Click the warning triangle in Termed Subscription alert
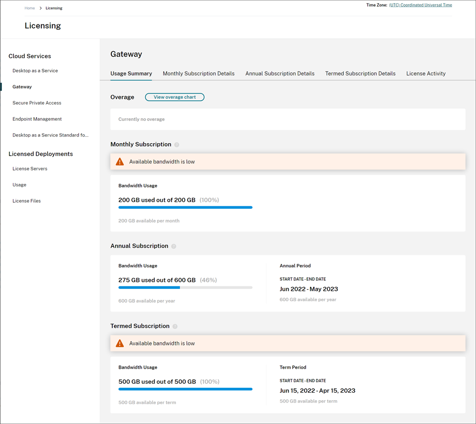The height and width of the screenshot is (424, 476). pos(120,343)
